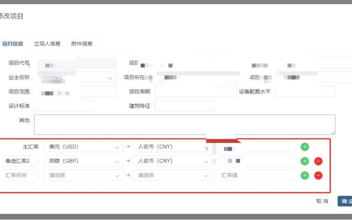
Task: Switch to the 立项人信息 tab
Action: pyautogui.click(x=47, y=44)
